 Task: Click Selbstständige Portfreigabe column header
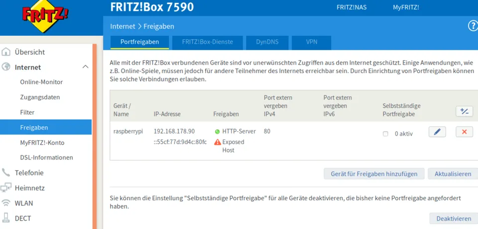point(401,110)
